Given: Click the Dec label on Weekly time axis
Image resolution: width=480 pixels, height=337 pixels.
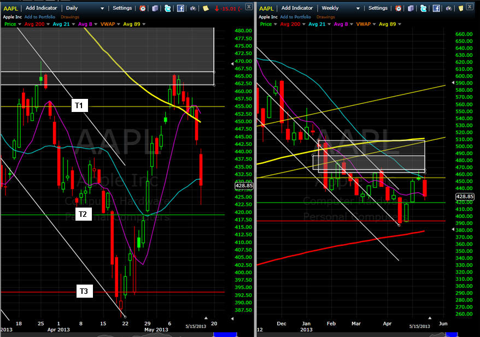Looking at the screenshot, I should point(282,323).
